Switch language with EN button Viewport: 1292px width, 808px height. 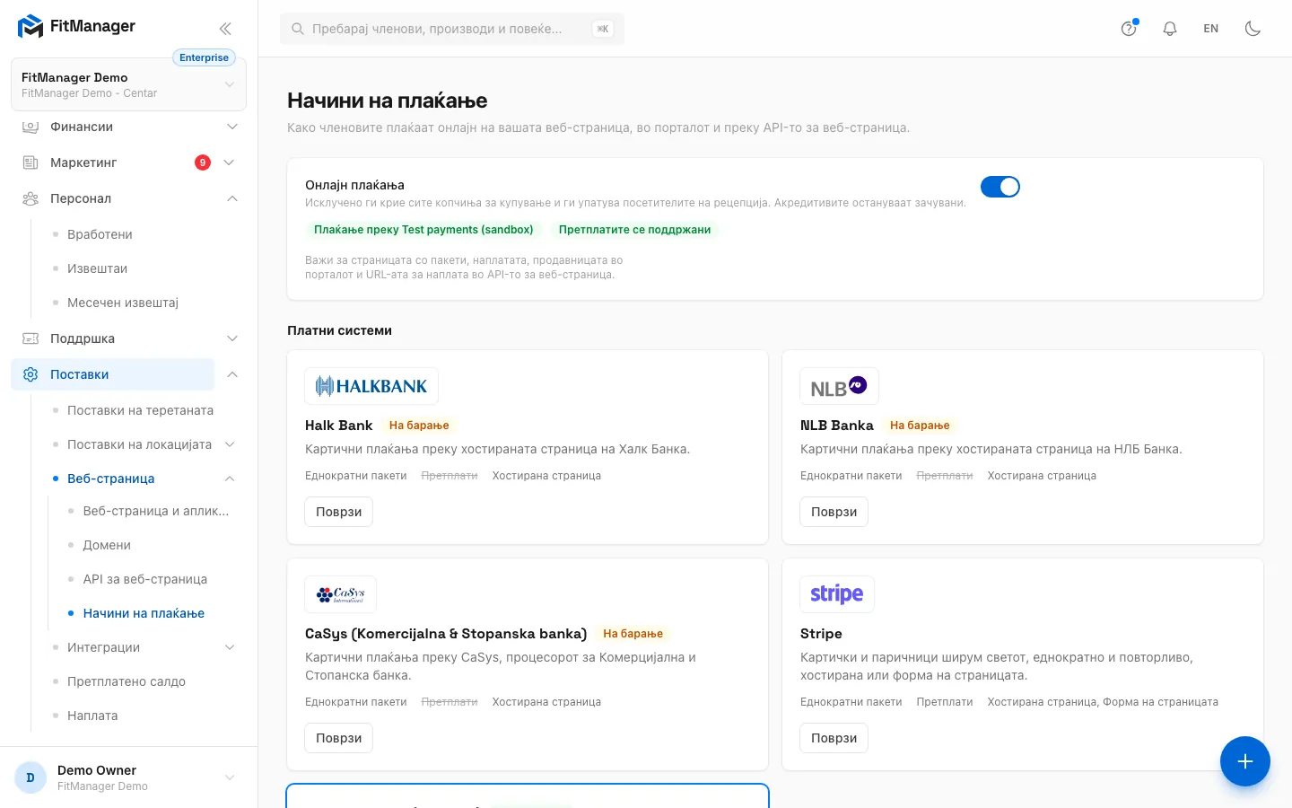tap(1211, 29)
